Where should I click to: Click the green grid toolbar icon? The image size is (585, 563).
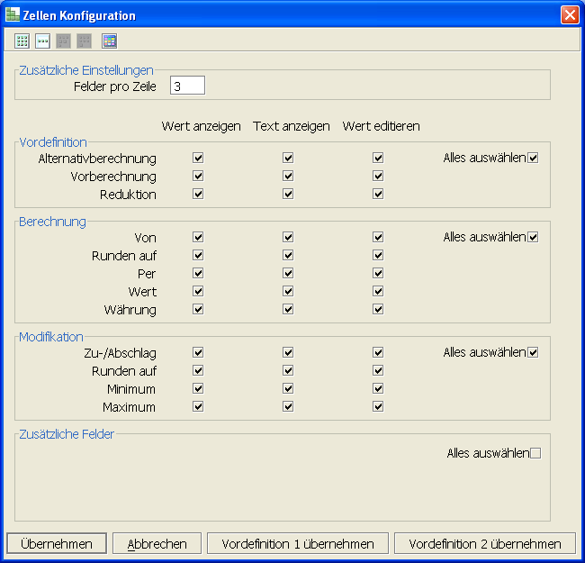tap(22, 41)
